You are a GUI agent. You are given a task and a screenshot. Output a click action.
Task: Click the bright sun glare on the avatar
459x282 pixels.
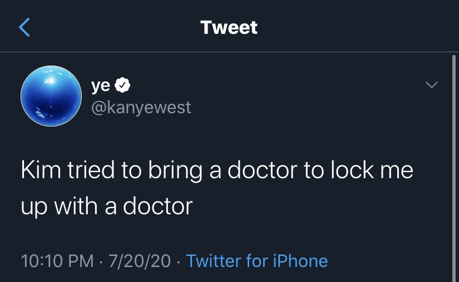click(49, 80)
